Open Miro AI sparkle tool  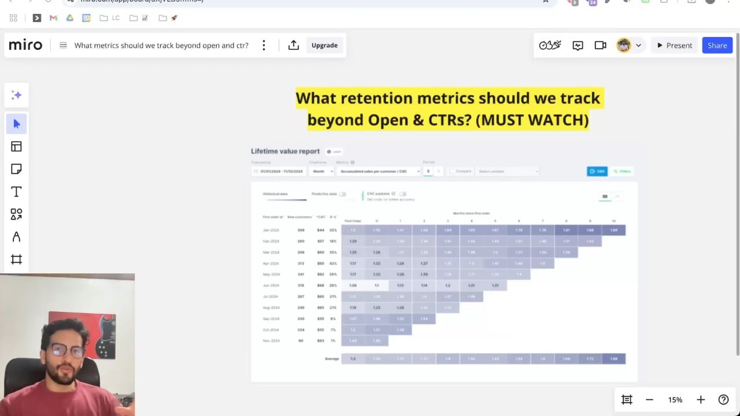16,95
